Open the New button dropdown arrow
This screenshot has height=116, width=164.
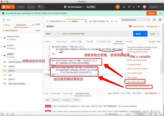[x=13, y=7]
